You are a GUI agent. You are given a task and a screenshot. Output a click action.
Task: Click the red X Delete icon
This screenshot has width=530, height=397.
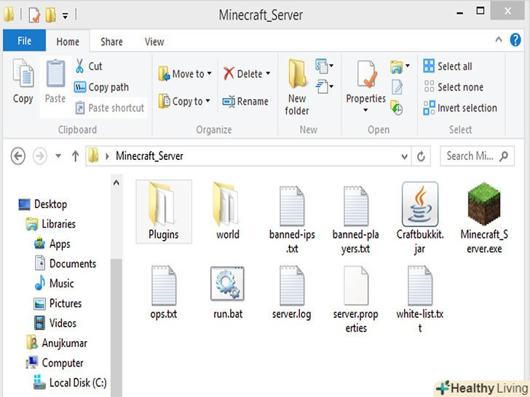(x=229, y=73)
